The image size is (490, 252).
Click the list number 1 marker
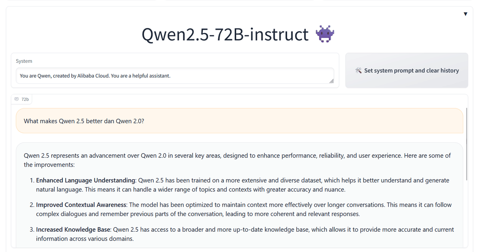click(x=32, y=180)
